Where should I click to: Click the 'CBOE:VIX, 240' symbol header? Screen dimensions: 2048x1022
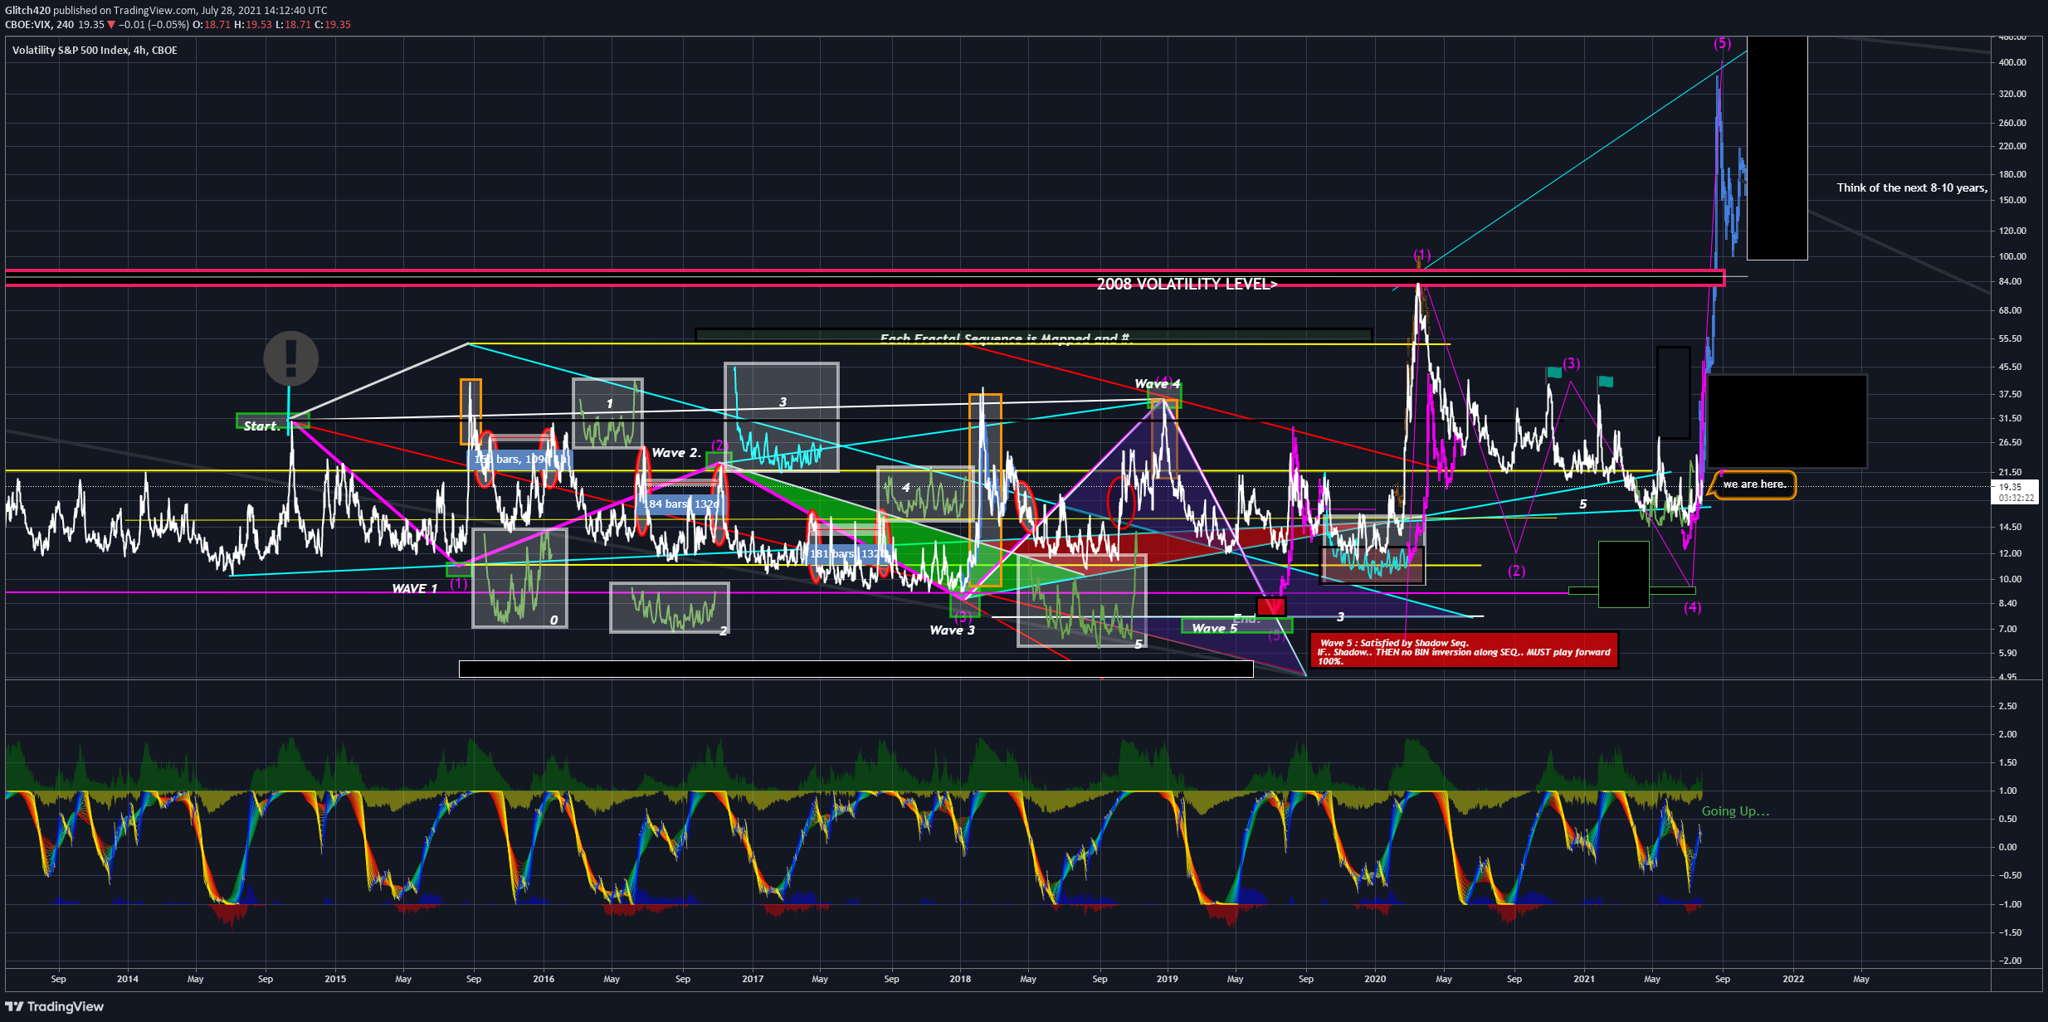39,24
